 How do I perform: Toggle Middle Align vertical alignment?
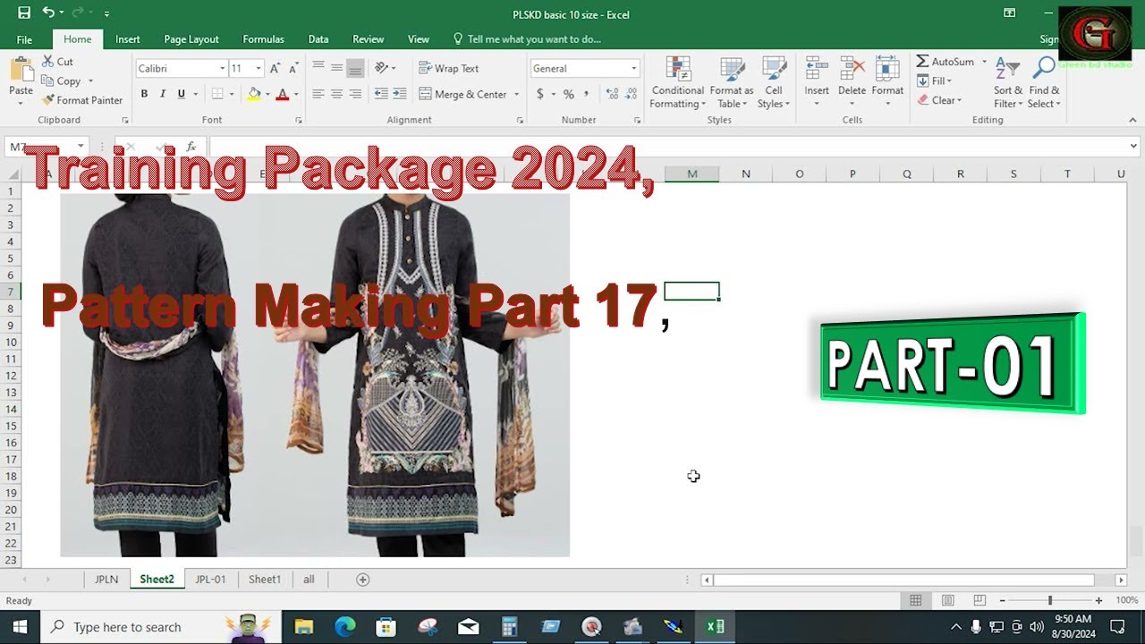(336, 68)
